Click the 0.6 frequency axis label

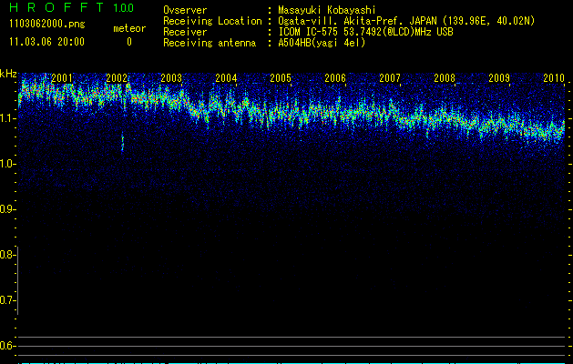click(x=8, y=345)
